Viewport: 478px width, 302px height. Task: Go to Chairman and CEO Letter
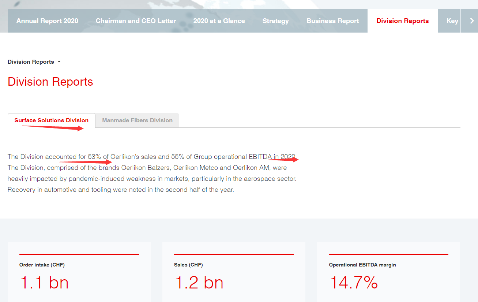pyautogui.click(x=136, y=21)
